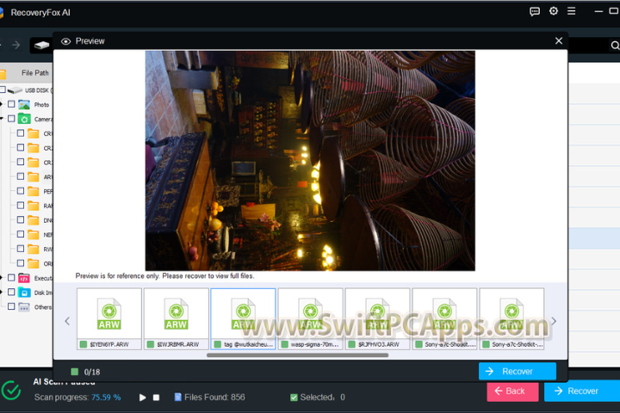This screenshot has height=413, width=620.
Task: Tick the RA folder checkbox
Action: point(21,205)
